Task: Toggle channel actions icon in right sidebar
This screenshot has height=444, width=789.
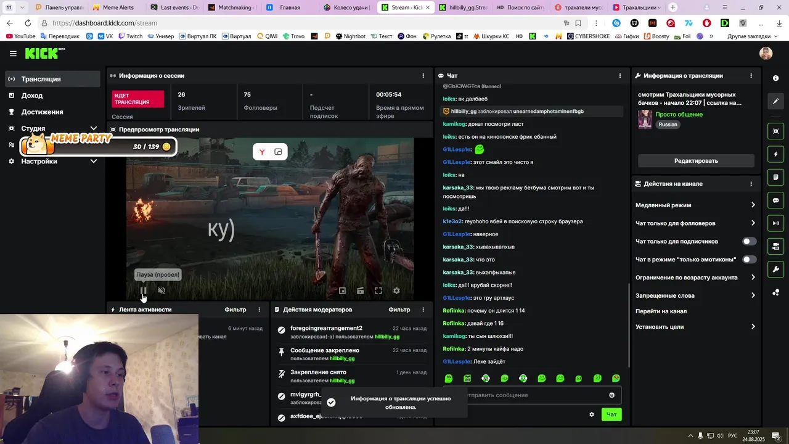Action: click(x=775, y=247)
